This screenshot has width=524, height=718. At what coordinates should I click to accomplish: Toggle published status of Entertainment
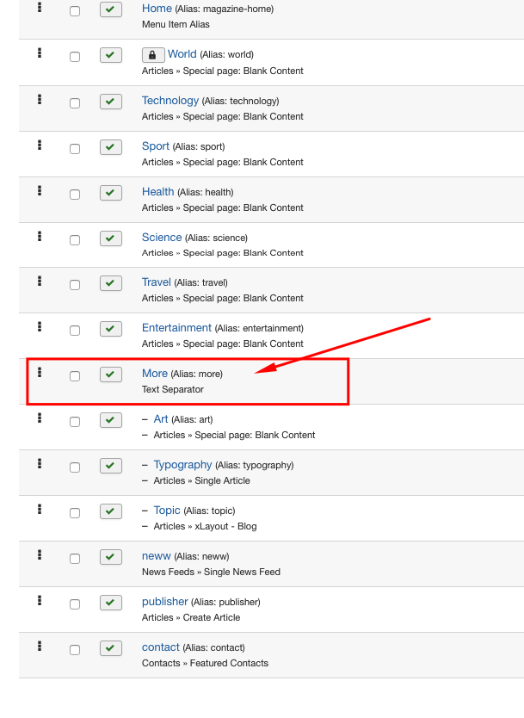[111, 329]
